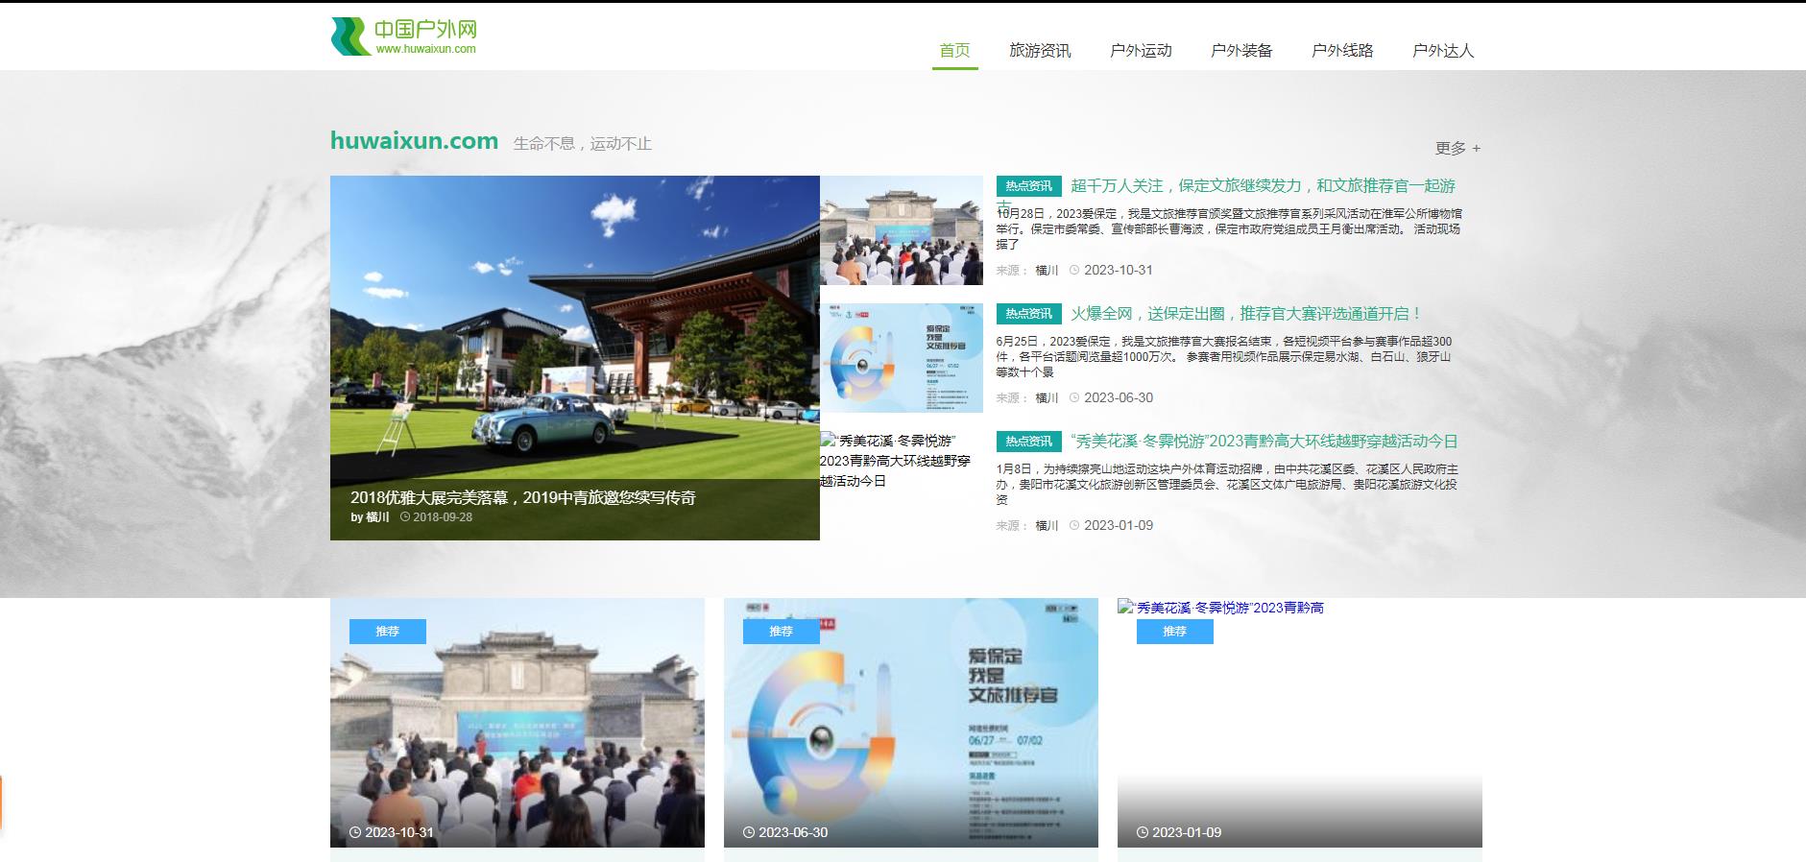Open article 超千万人关注，保定文旅继续发力
The image size is (1806, 862).
click(1263, 186)
